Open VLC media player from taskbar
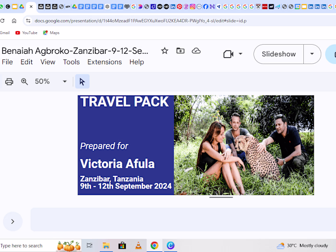 (138, 245)
